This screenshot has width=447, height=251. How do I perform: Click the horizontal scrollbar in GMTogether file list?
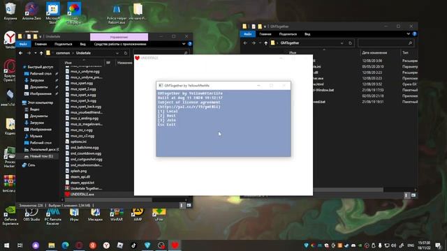[x=348, y=190]
